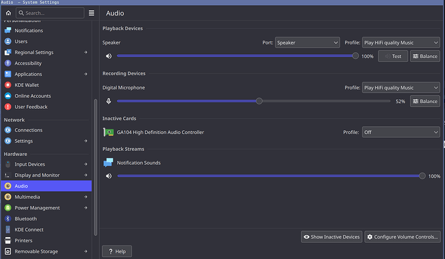Open the Speaker Profile dropdown
Viewport: 445px width, 259px height.
pyautogui.click(x=401, y=43)
